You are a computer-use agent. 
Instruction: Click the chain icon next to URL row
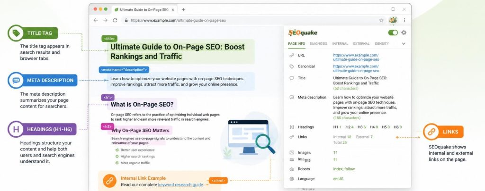[x=292, y=56]
